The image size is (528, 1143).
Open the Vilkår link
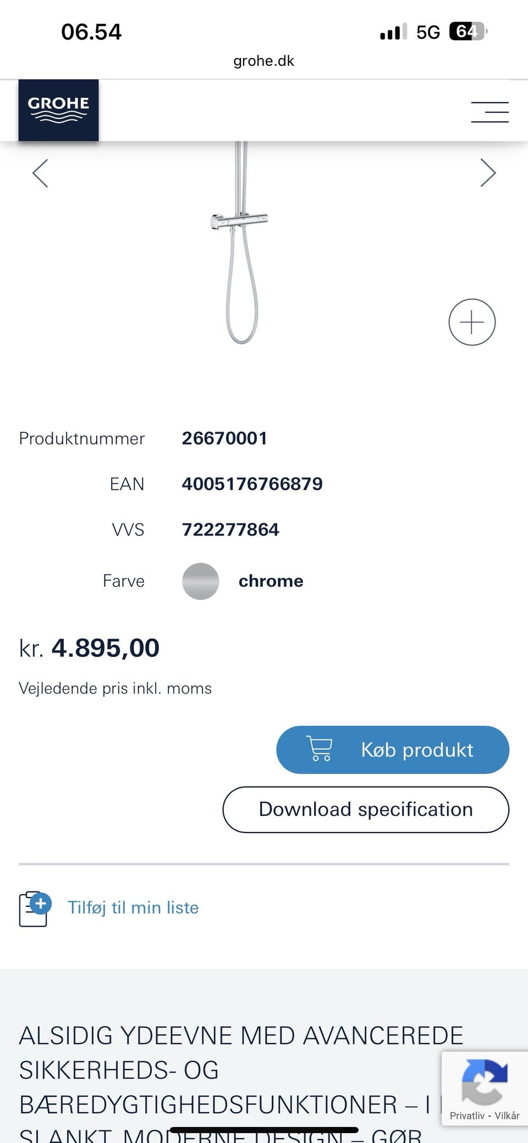tap(507, 1115)
